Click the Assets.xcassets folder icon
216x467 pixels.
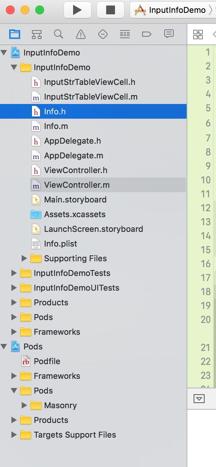(36, 214)
